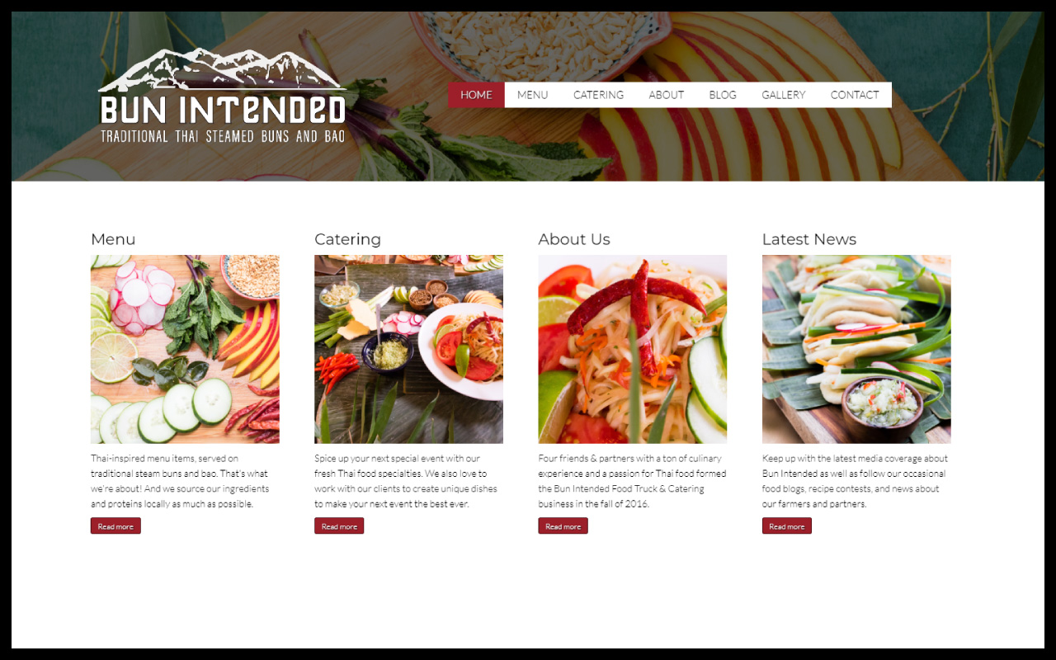The width and height of the screenshot is (1056, 660).
Task: Select the ABOUT navigation item
Action: pos(666,95)
